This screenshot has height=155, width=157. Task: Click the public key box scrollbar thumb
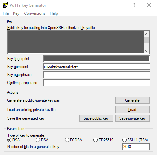coord(147,40)
